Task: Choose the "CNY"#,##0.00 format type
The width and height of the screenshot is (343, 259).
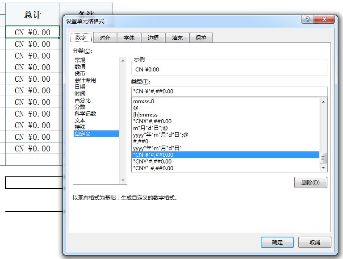Action: click(226, 162)
